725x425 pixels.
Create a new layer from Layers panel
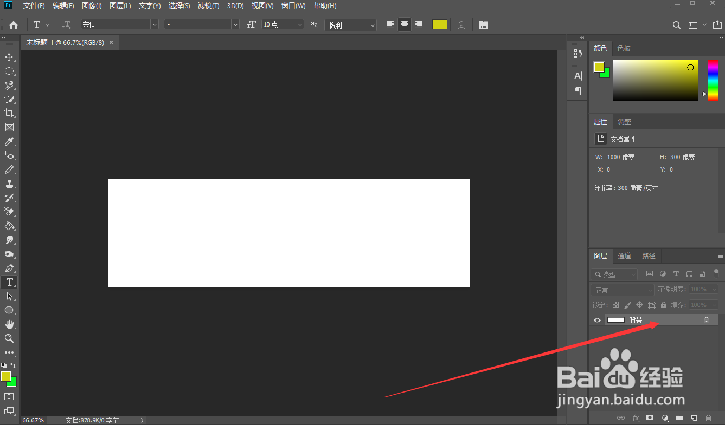(x=694, y=418)
